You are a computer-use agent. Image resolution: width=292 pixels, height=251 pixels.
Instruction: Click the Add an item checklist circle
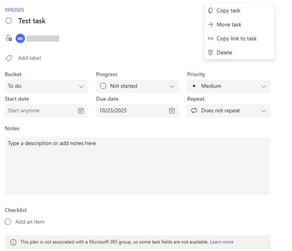(8, 222)
